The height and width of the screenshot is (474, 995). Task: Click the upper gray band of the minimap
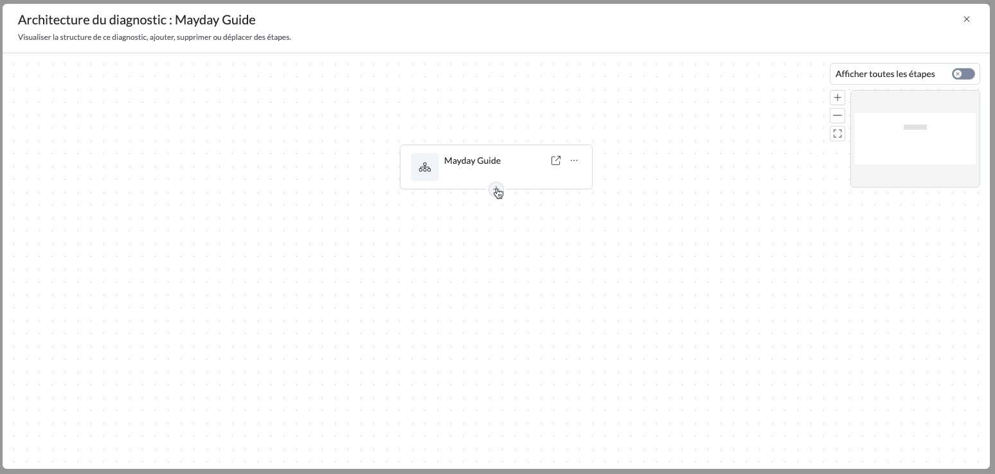tap(915, 101)
